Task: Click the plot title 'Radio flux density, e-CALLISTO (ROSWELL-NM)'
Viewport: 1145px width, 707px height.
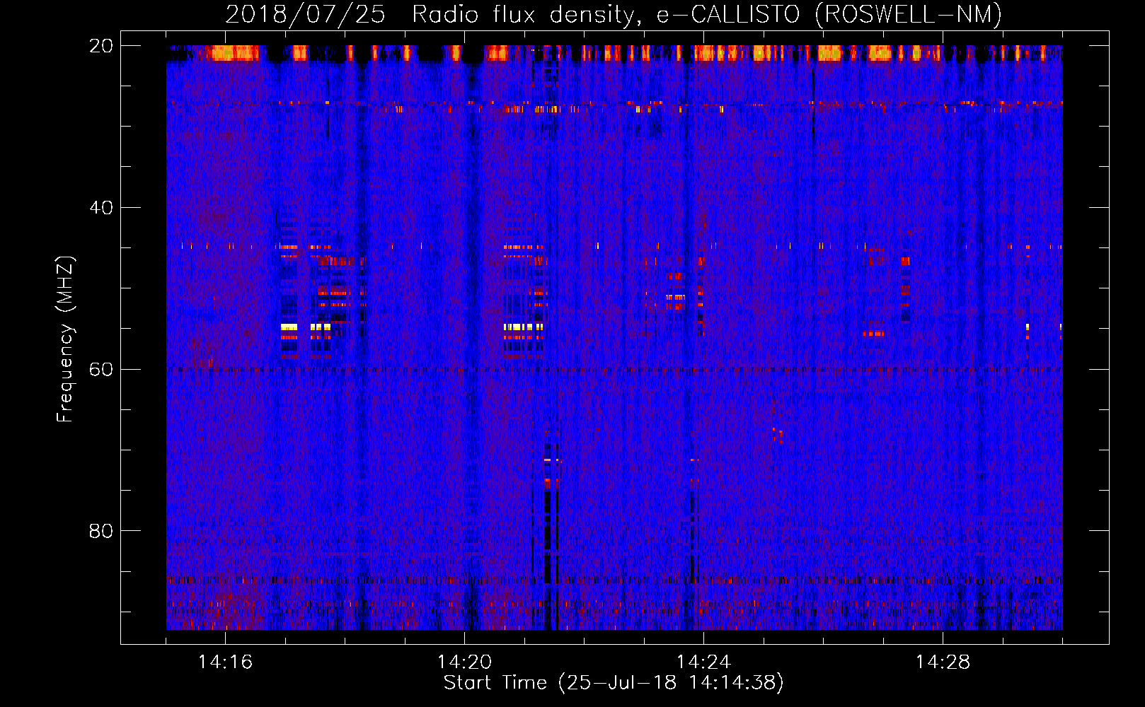Action: click(x=707, y=14)
